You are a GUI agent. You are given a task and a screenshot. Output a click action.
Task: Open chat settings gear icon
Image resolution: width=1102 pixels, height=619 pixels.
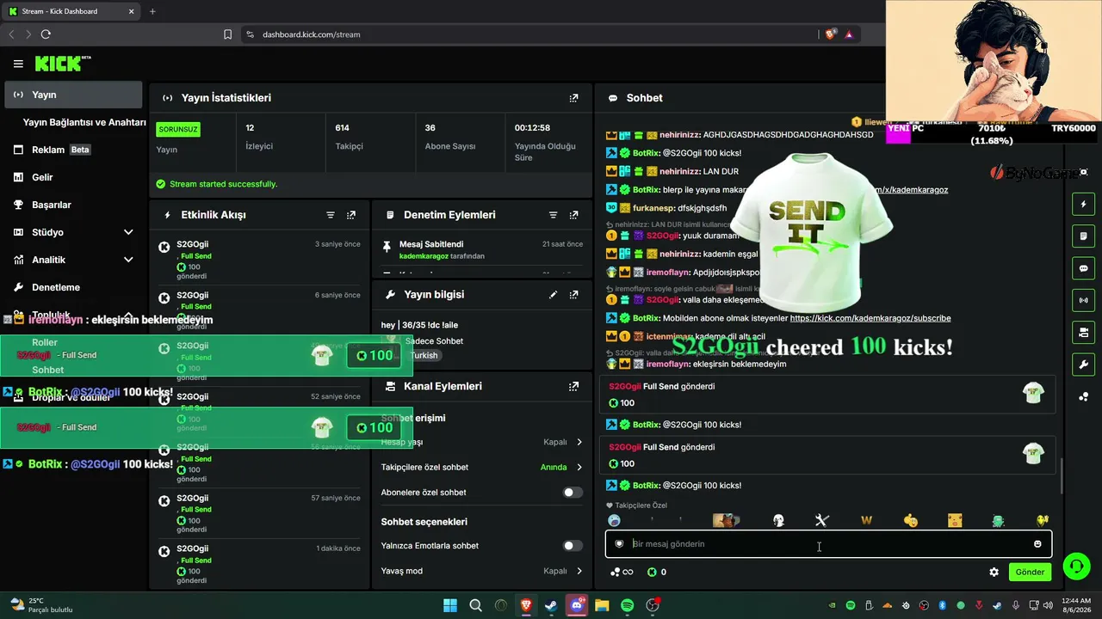994,572
